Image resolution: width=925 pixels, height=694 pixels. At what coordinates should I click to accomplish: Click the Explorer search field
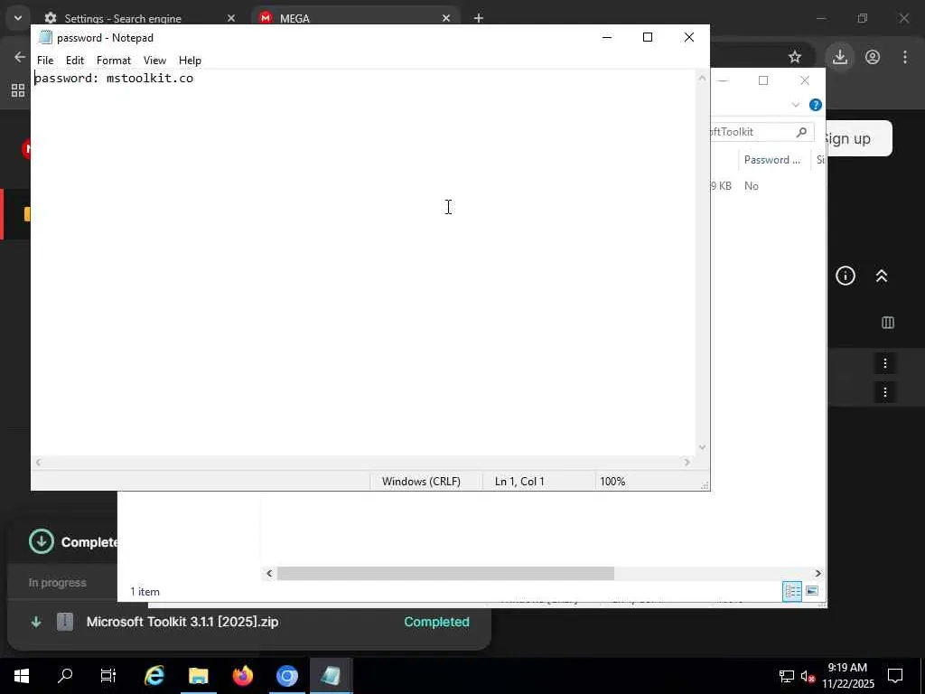coord(761,132)
